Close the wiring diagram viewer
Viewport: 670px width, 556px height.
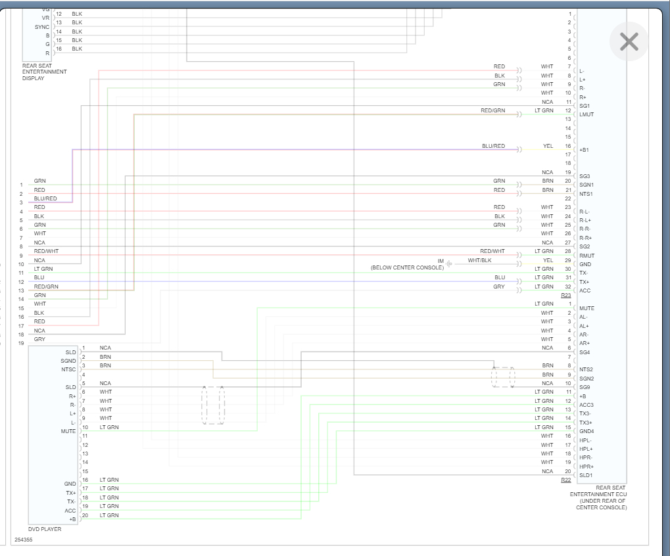(629, 41)
